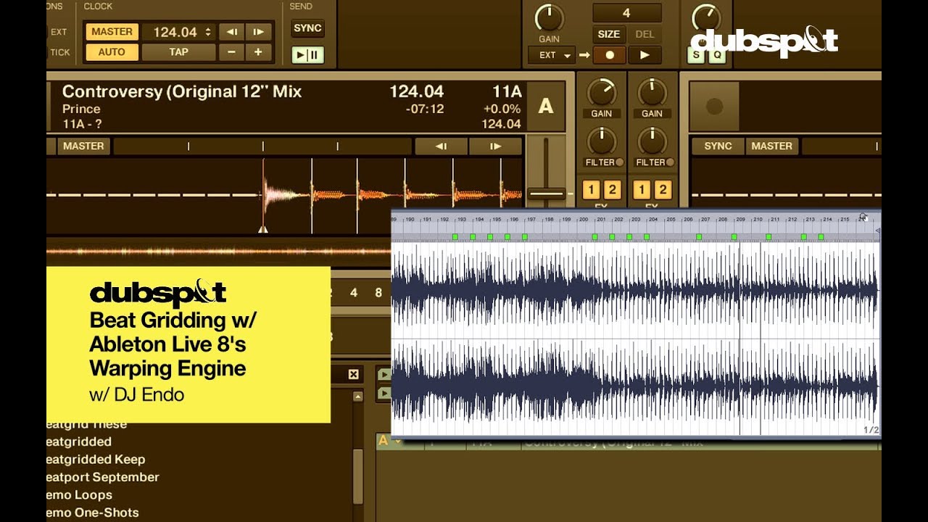928x522 pixels.
Task: Select Deck A loop size 8
Action: click(378, 293)
